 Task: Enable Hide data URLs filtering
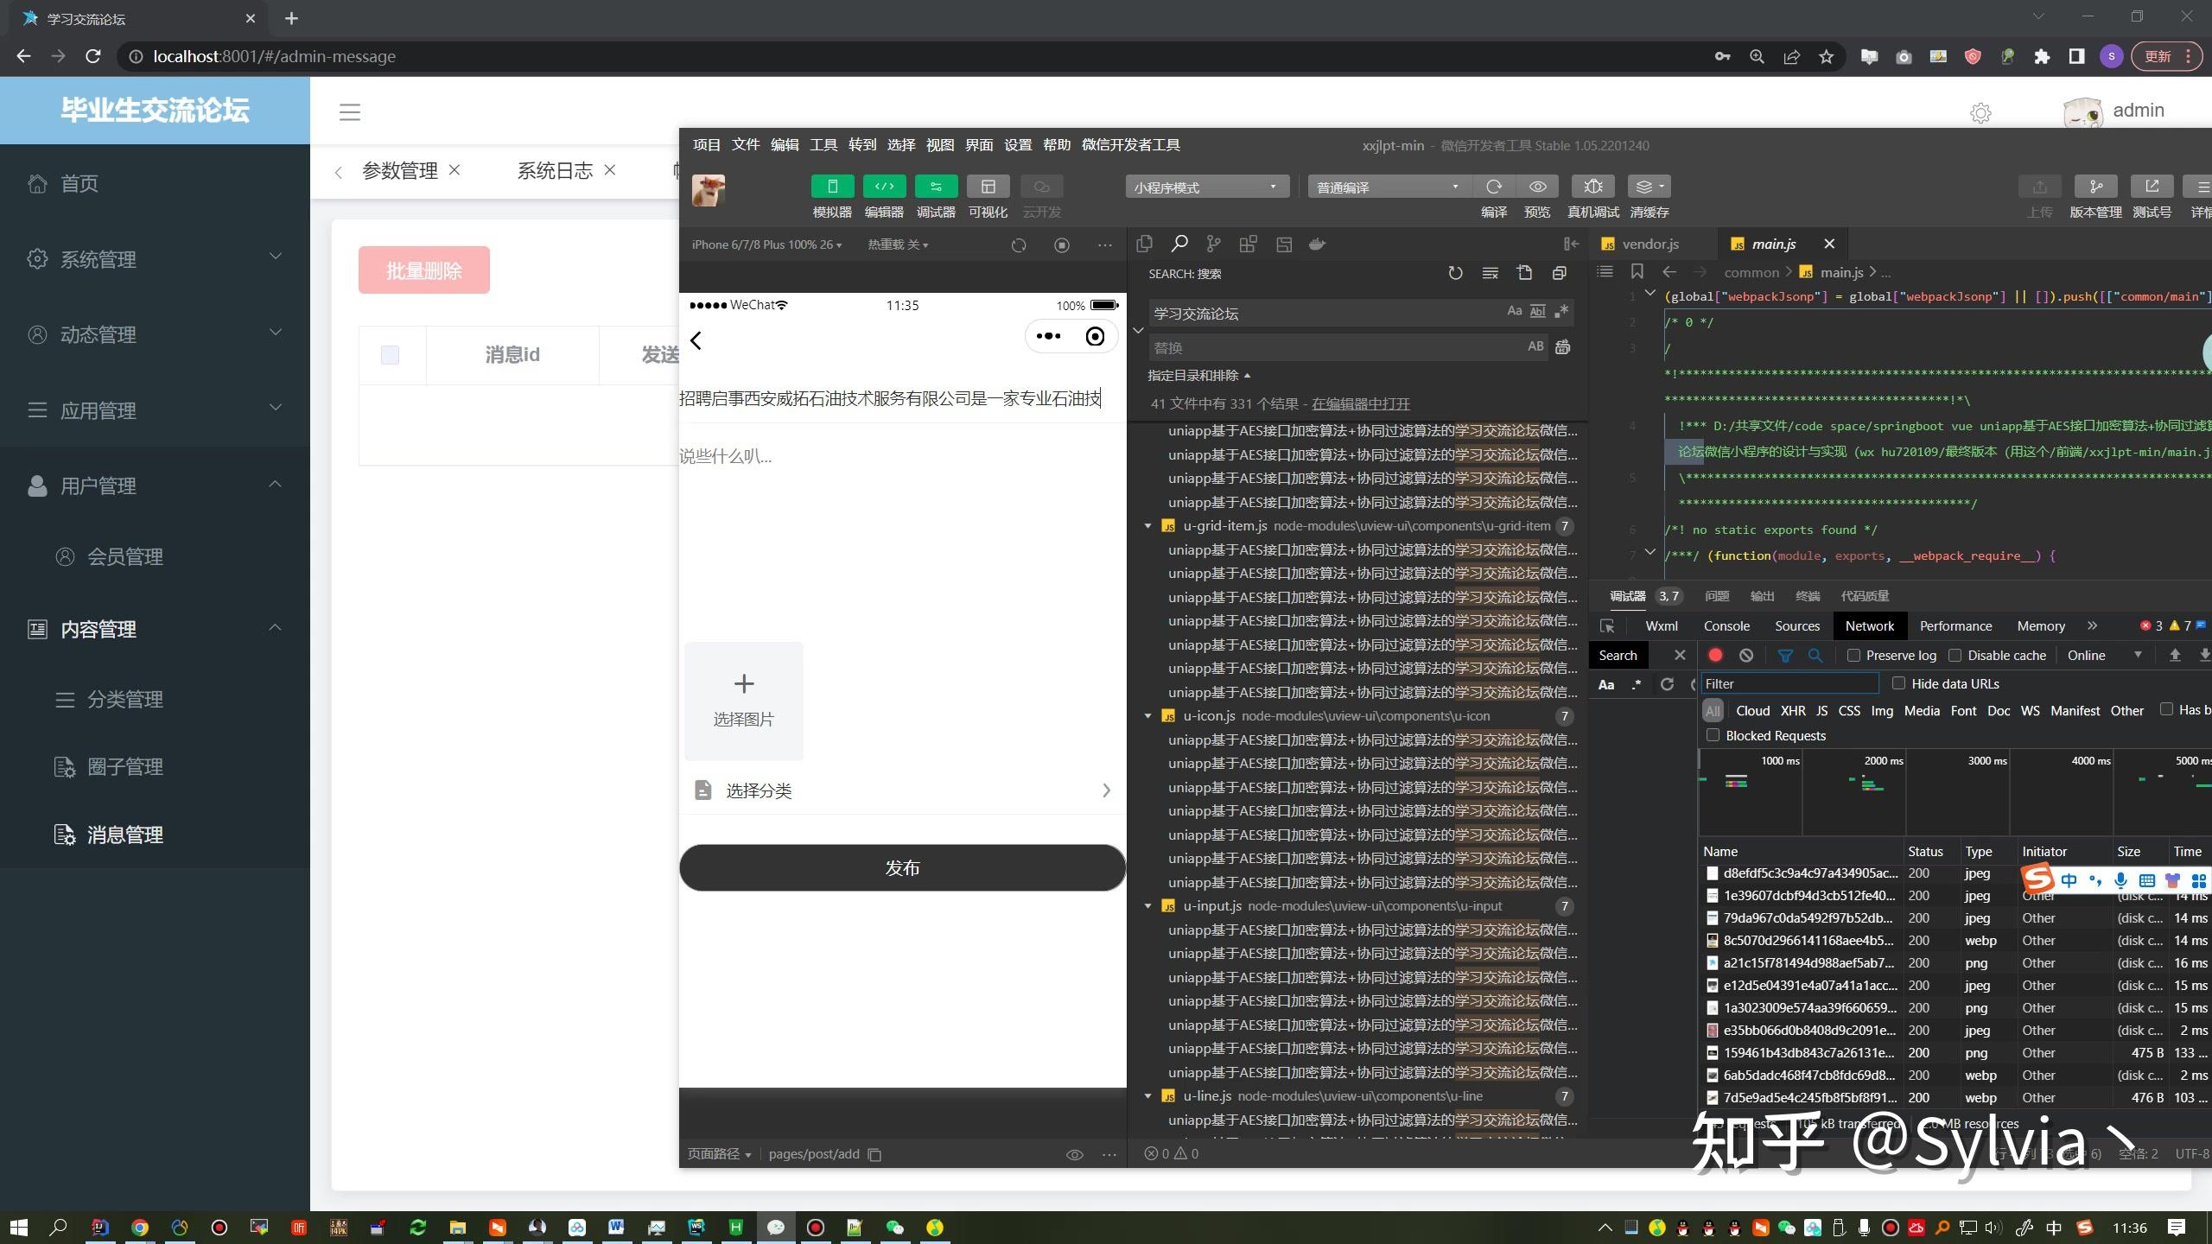click(x=1898, y=683)
